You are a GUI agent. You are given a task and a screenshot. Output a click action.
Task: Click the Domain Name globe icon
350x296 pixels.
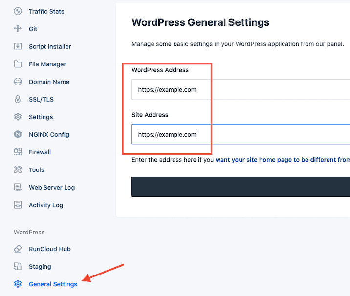point(18,82)
